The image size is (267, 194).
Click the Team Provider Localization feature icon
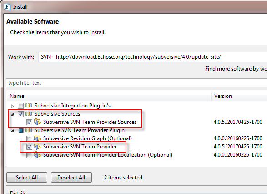37,155
